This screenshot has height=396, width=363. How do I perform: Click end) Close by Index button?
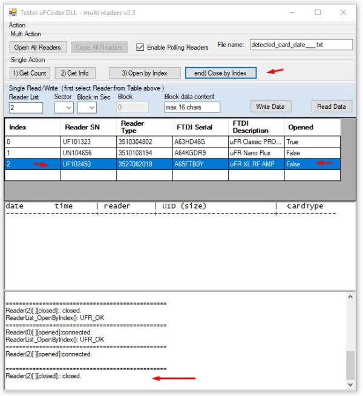click(220, 73)
